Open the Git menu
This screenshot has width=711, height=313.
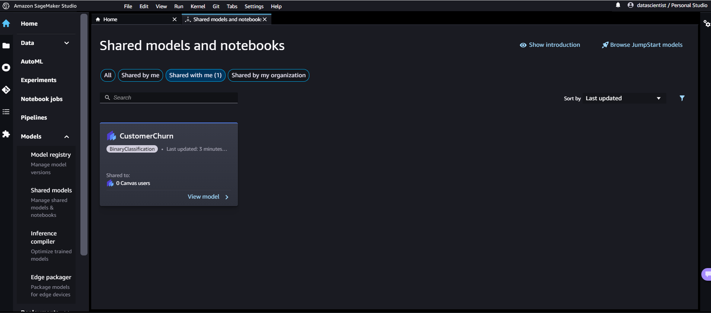216,6
